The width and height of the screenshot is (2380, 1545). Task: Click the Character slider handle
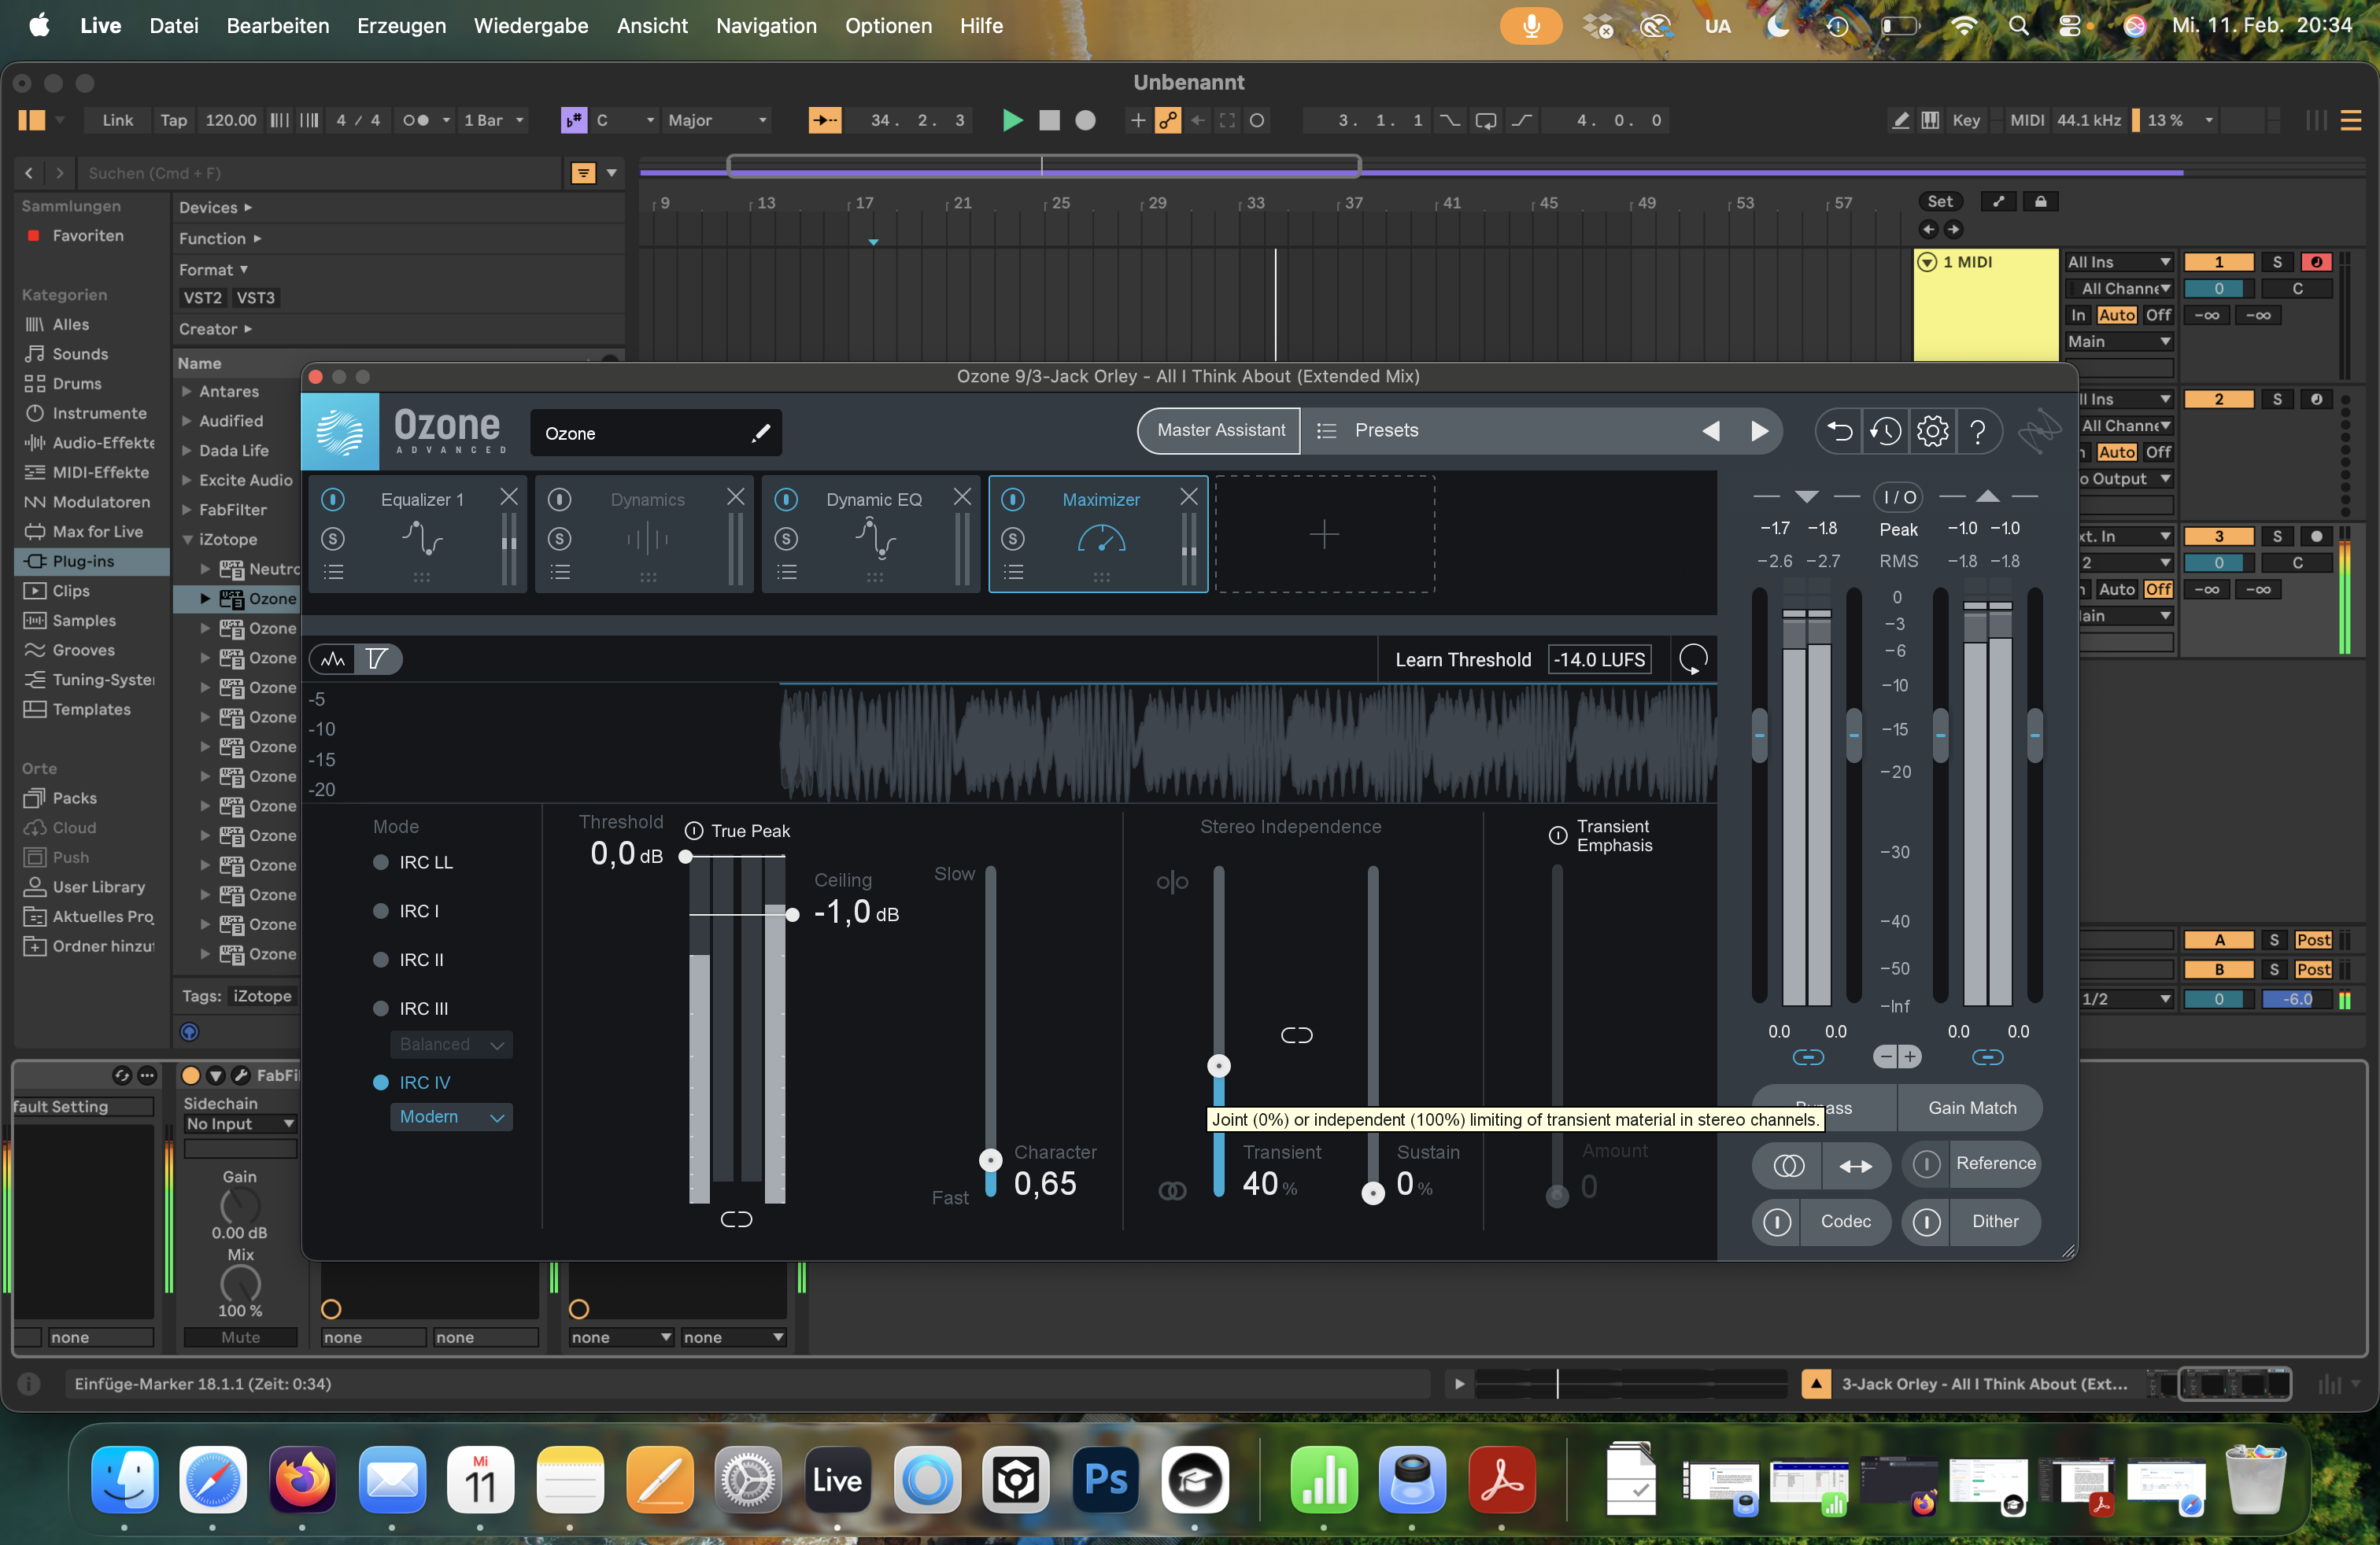pyautogui.click(x=991, y=1160)
